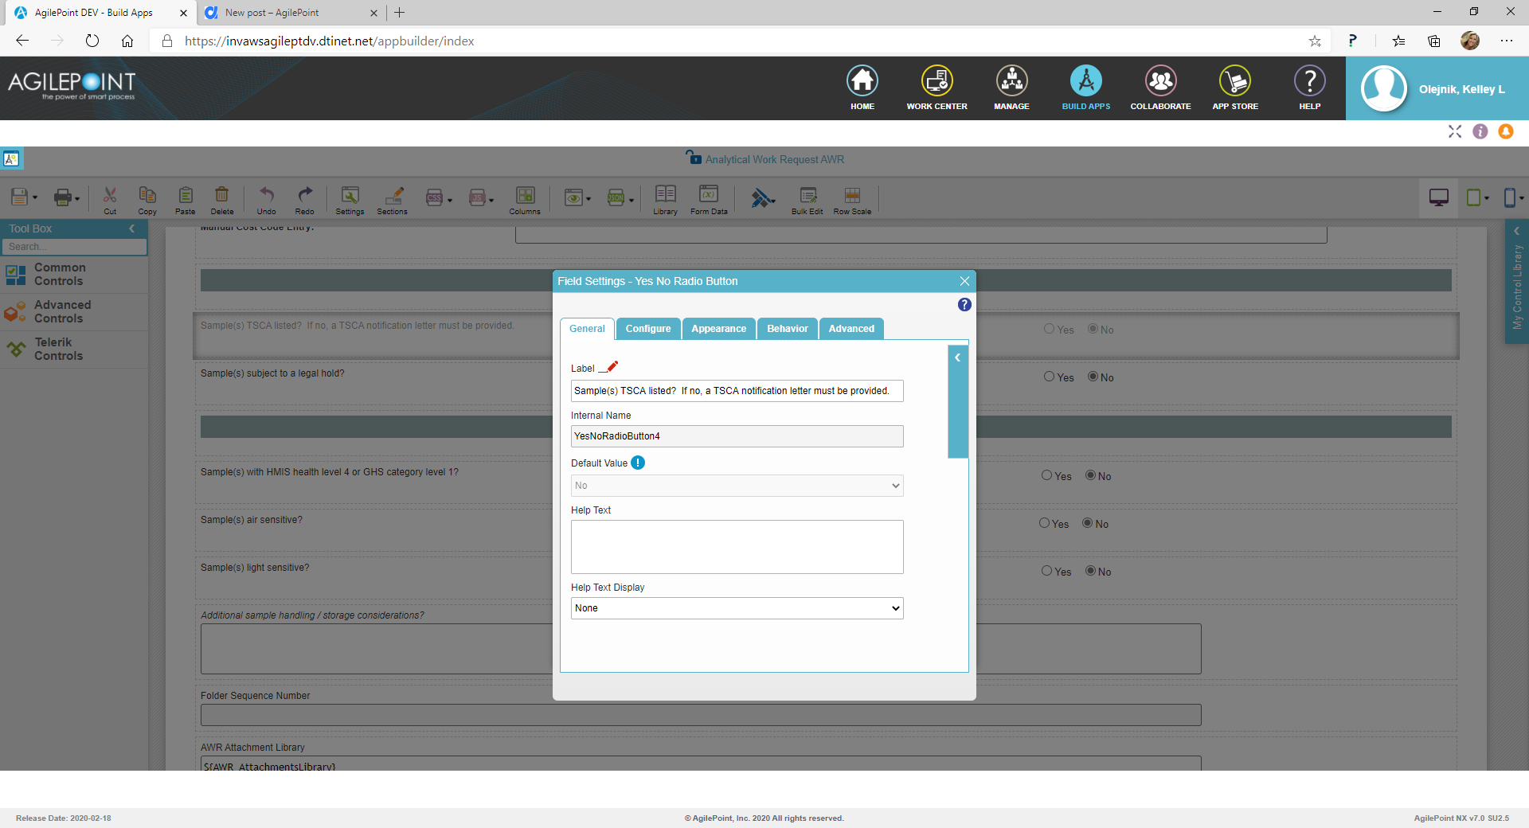Open the Library toolbar icon
The image size is (1529, 828).
pos(665,197)
